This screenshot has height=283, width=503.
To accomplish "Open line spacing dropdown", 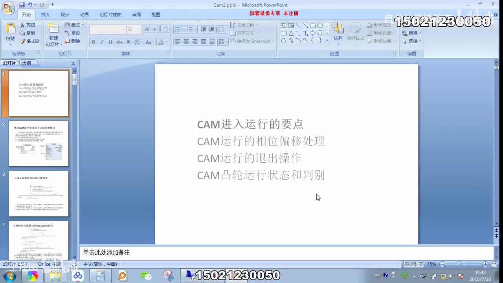I will pyautogui.click(x=222, y=29).
